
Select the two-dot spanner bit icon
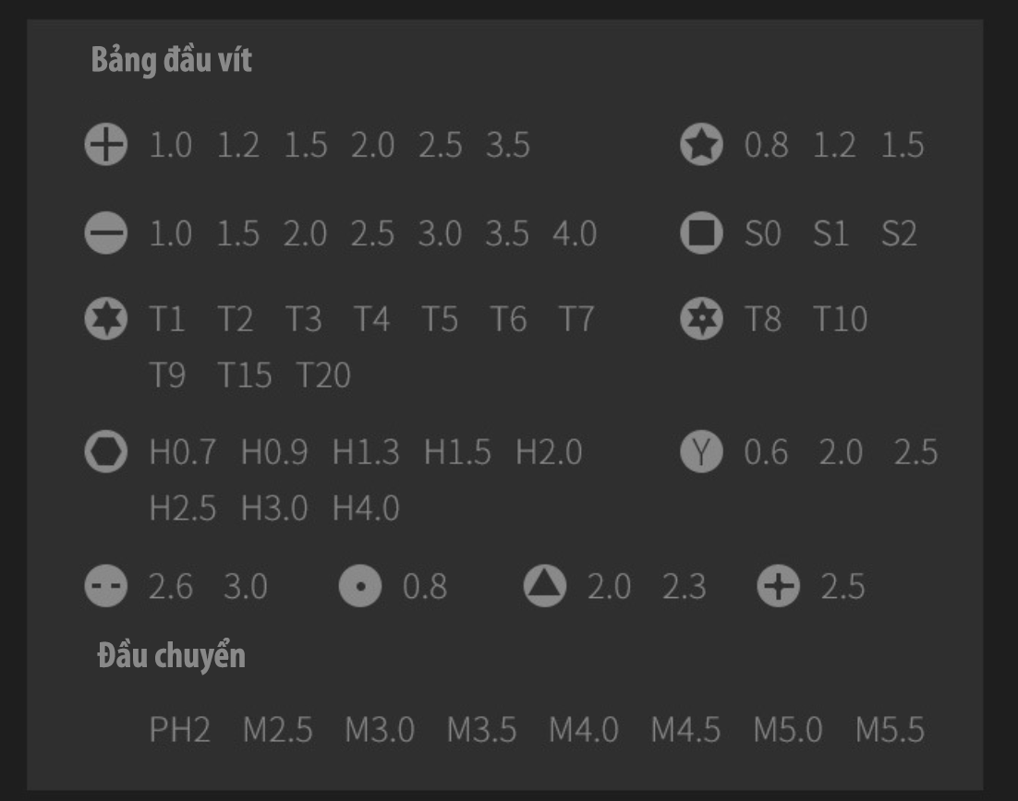pyautogui.click(x=106, y=586)
